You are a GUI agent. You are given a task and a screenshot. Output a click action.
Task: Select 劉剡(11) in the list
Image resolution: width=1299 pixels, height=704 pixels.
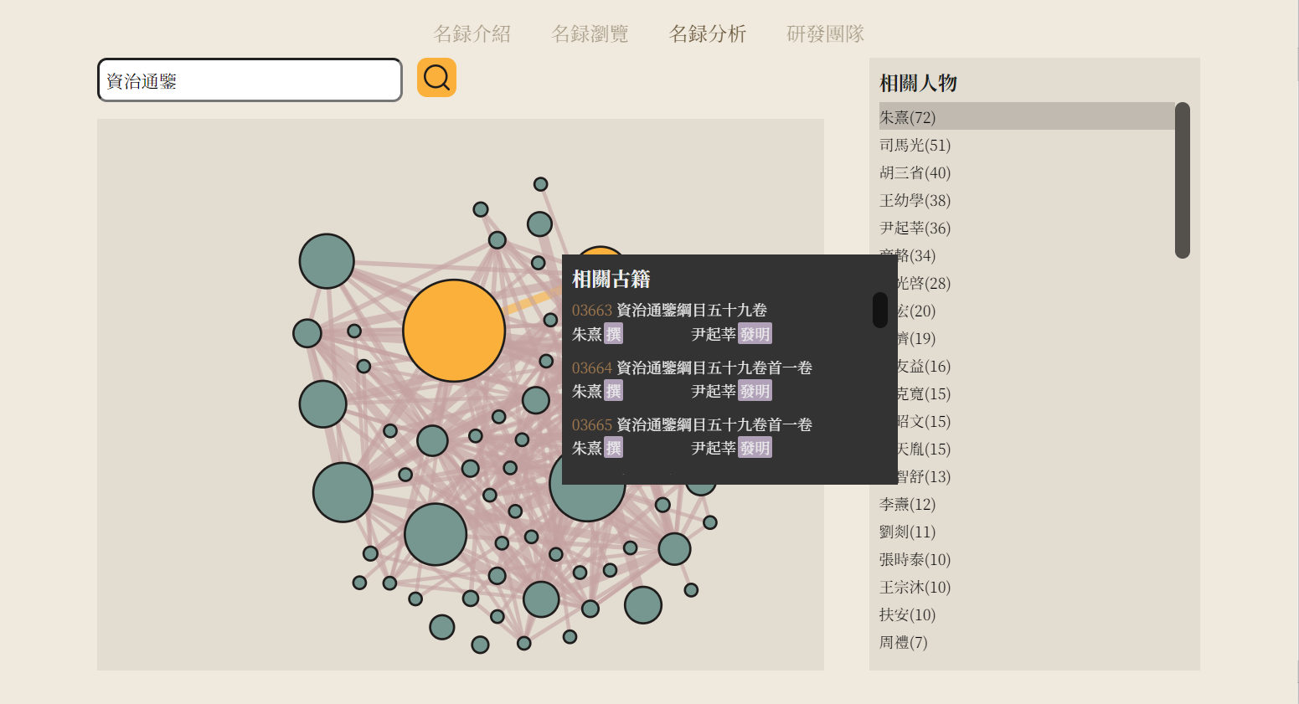pyautogui.click(x=1027, y=532)
